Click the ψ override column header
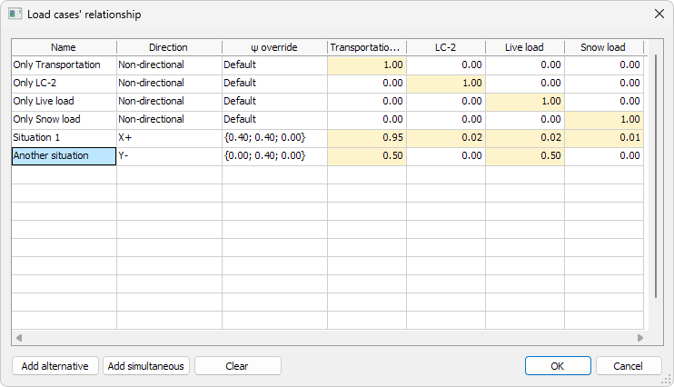Image resolution: width=674 pixels, height=387 pixels. click(x=274, y=47)
